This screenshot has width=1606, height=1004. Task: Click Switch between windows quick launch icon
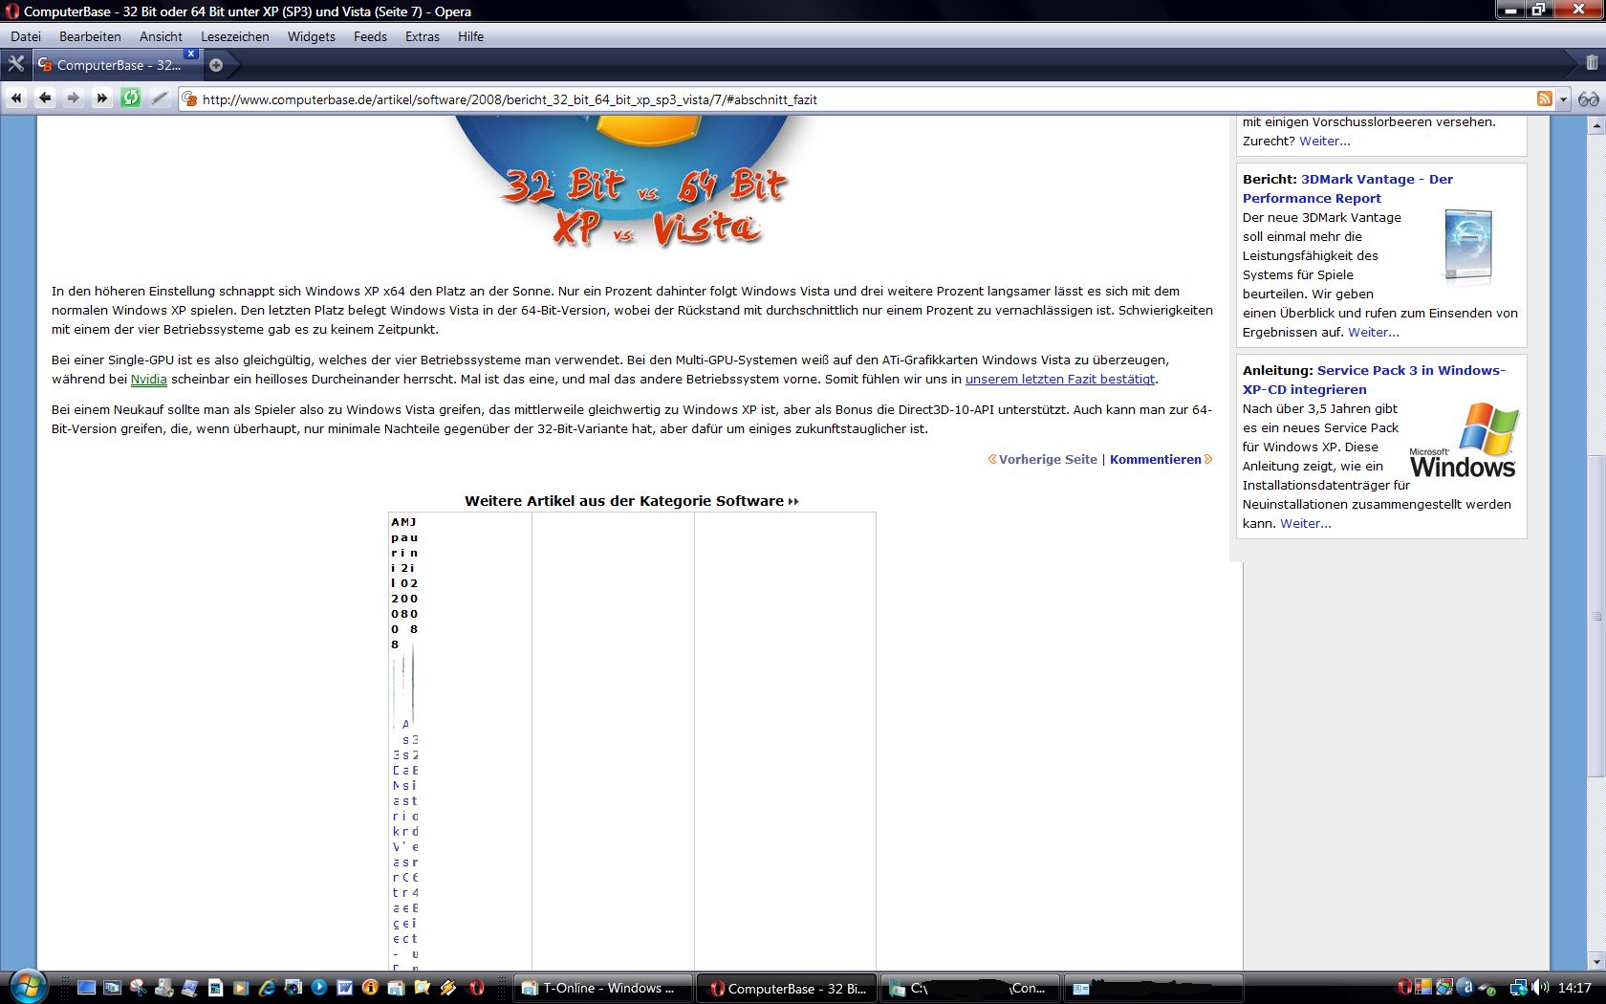[112, 988]
